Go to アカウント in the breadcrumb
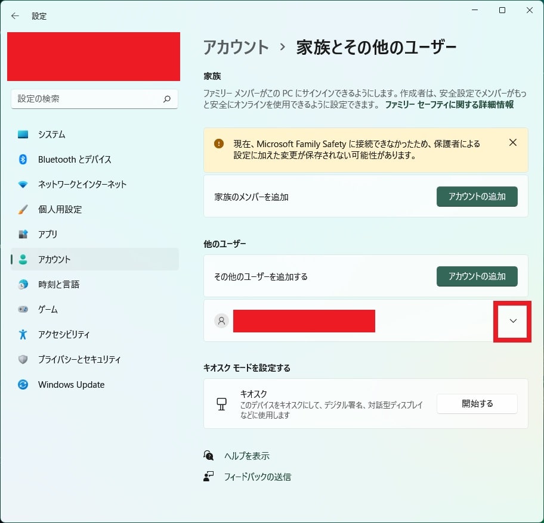 (x=236, y=47)
